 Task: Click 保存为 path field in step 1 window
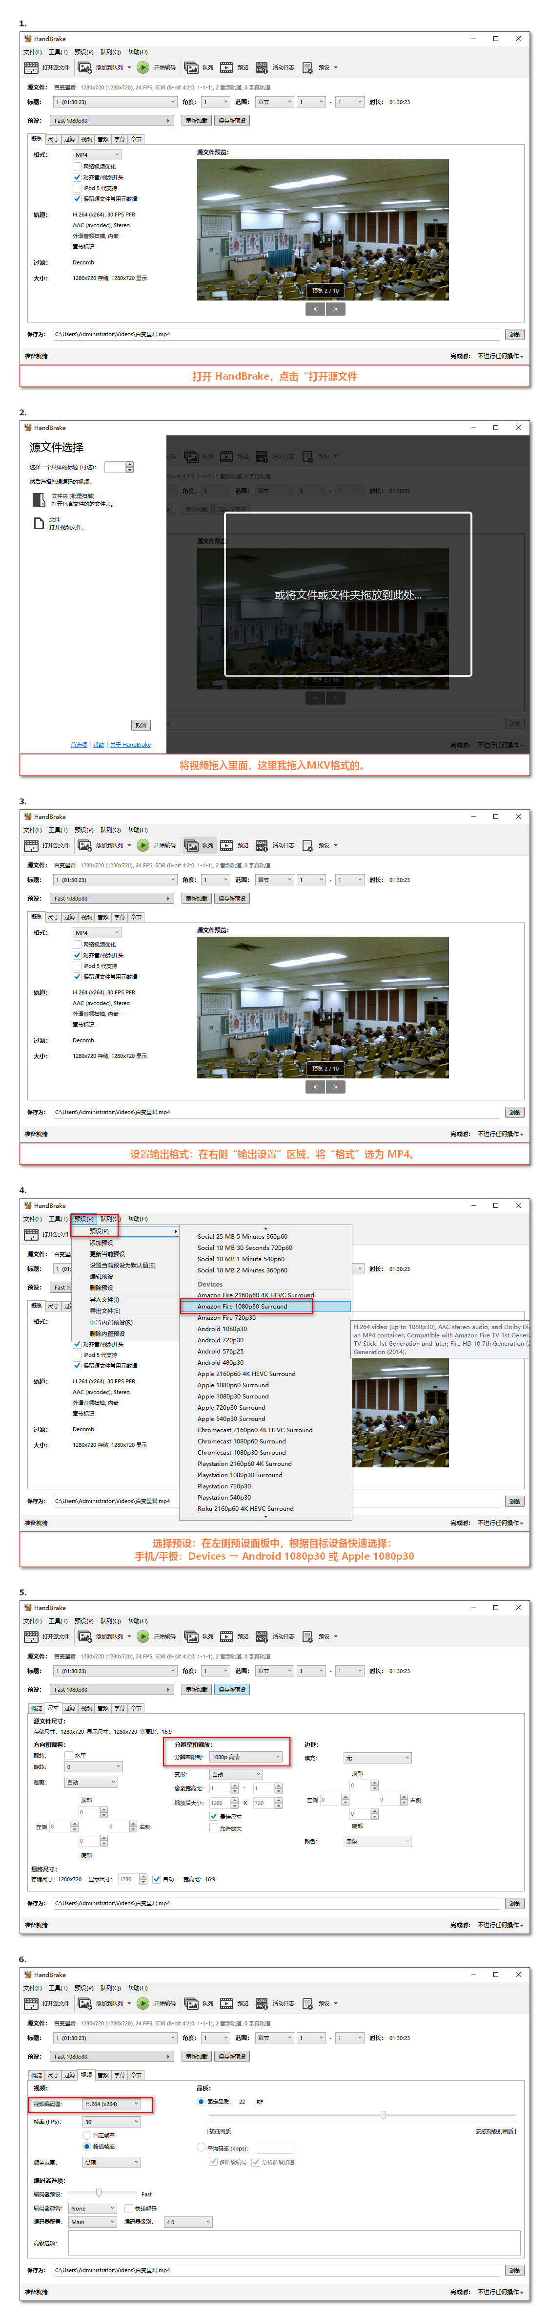276,334
